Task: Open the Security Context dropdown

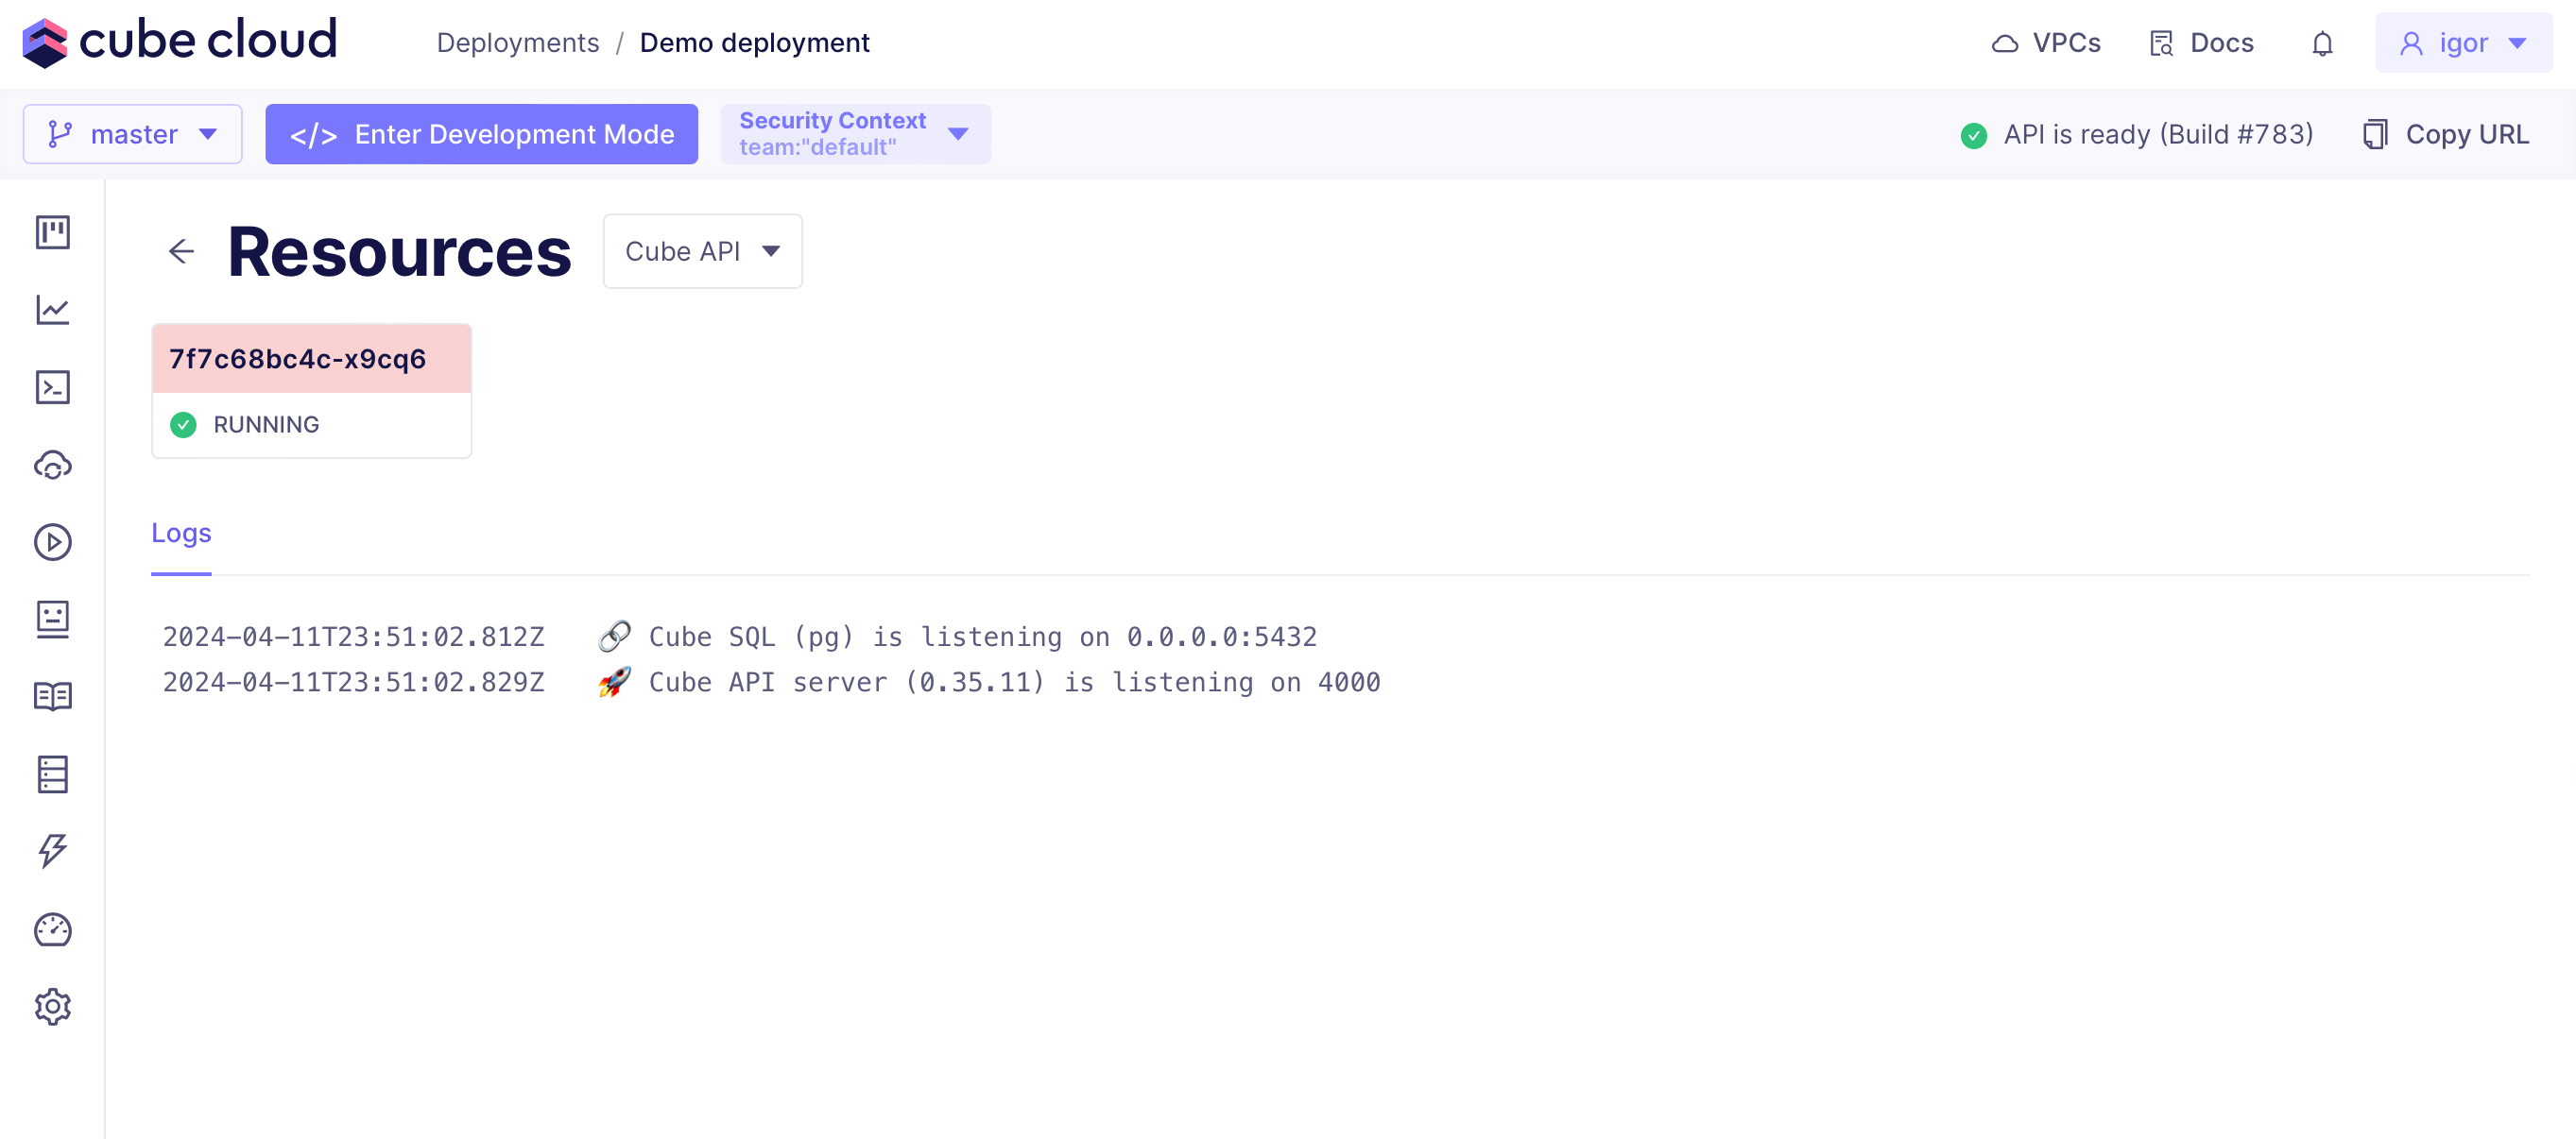Action: pos(855,134)
